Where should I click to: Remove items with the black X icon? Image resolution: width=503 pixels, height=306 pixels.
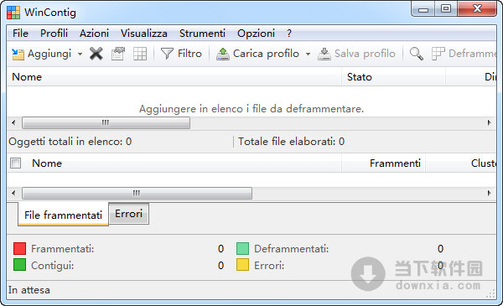point(96,54)
